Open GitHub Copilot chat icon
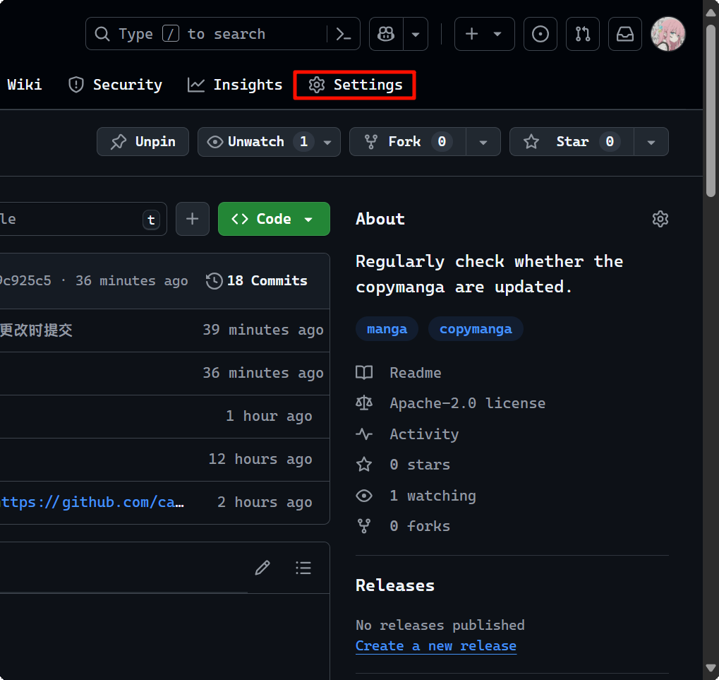 coord(386,34)
